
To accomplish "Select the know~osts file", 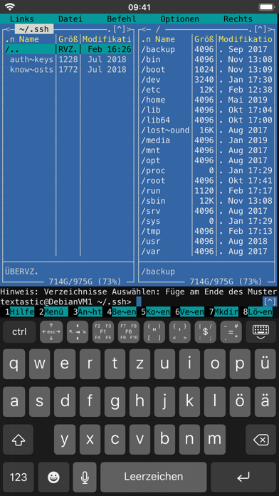I will click(x=31, y=70).
